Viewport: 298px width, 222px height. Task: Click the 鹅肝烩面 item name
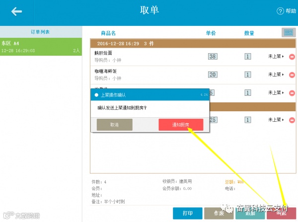[103, 53]
